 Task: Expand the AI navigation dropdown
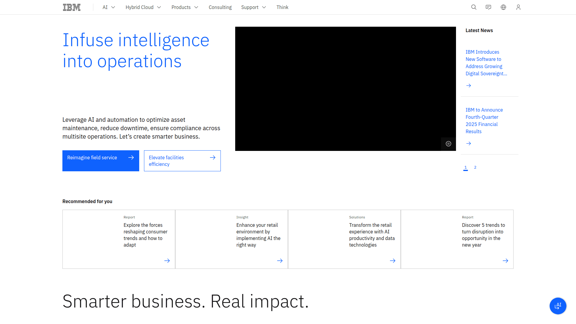[108, 7]
